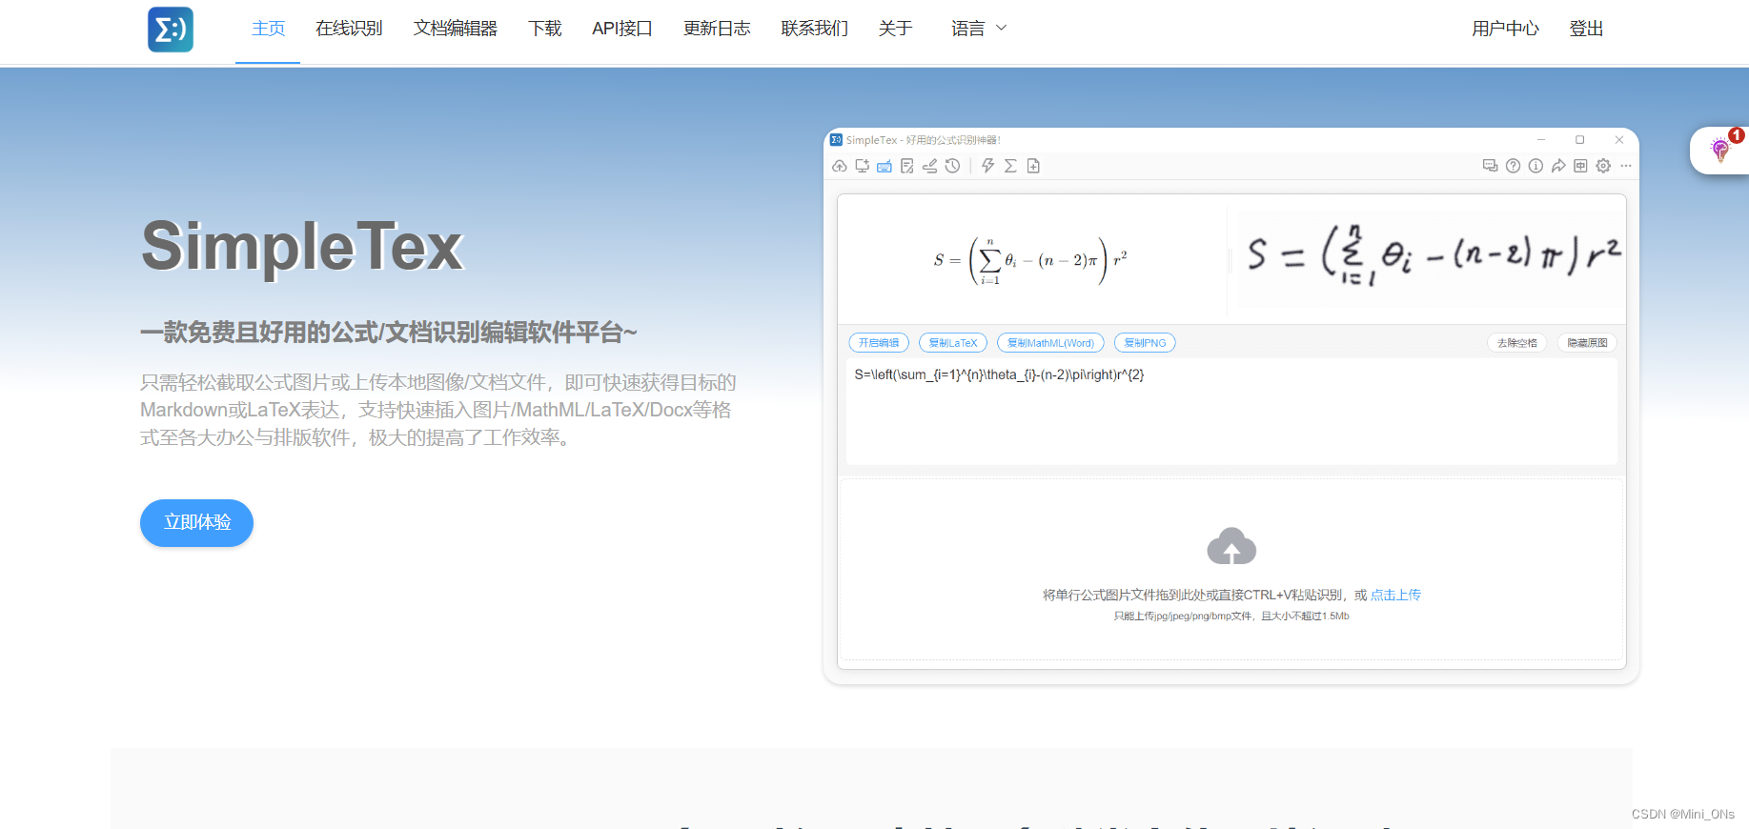Open the API接口 page

pyautogui.click(x=622, y=29)
